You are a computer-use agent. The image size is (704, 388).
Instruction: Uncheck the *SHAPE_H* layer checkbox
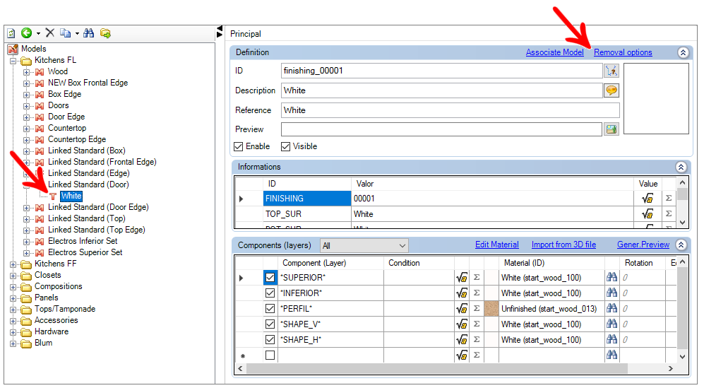pyautogui.click(x=270, y=339)
